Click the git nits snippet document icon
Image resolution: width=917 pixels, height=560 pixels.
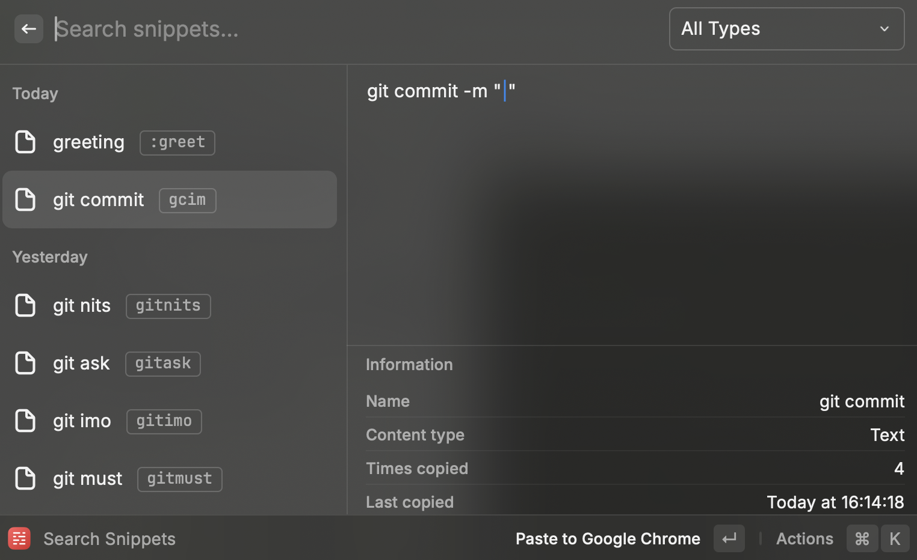pos(25,305)
